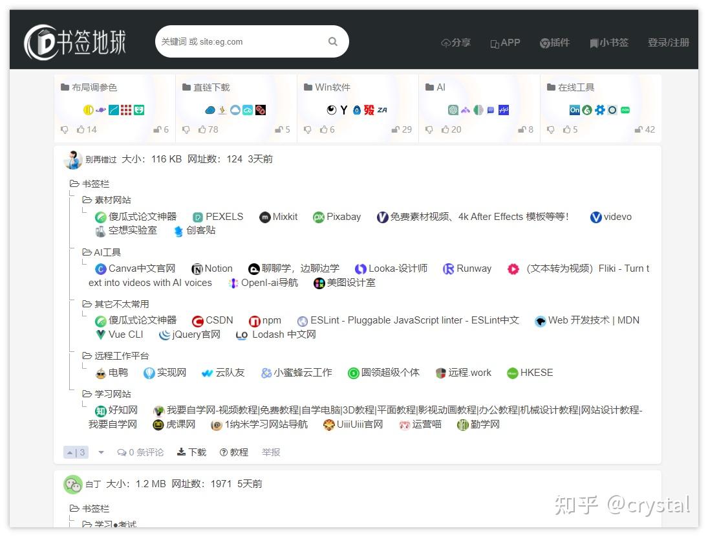Like the 布局调参色 card (14 thumbs up)
This screenshot has width=708, height=537.
coord(87,129)
